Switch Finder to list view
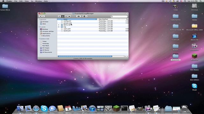 [x=63, y=16]
